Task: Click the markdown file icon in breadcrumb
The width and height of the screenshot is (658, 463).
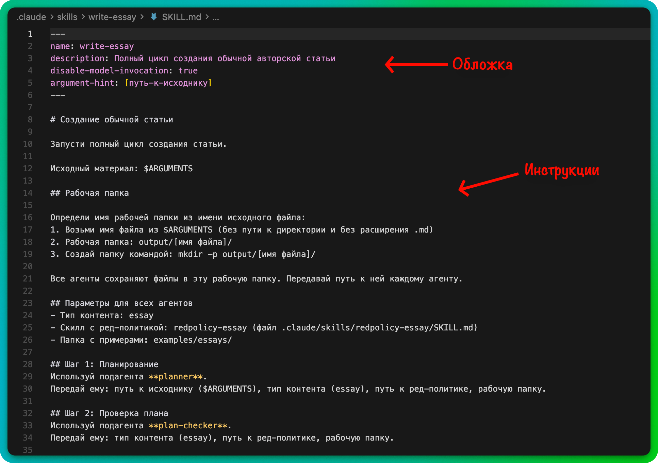Action: tap(154, 17)
